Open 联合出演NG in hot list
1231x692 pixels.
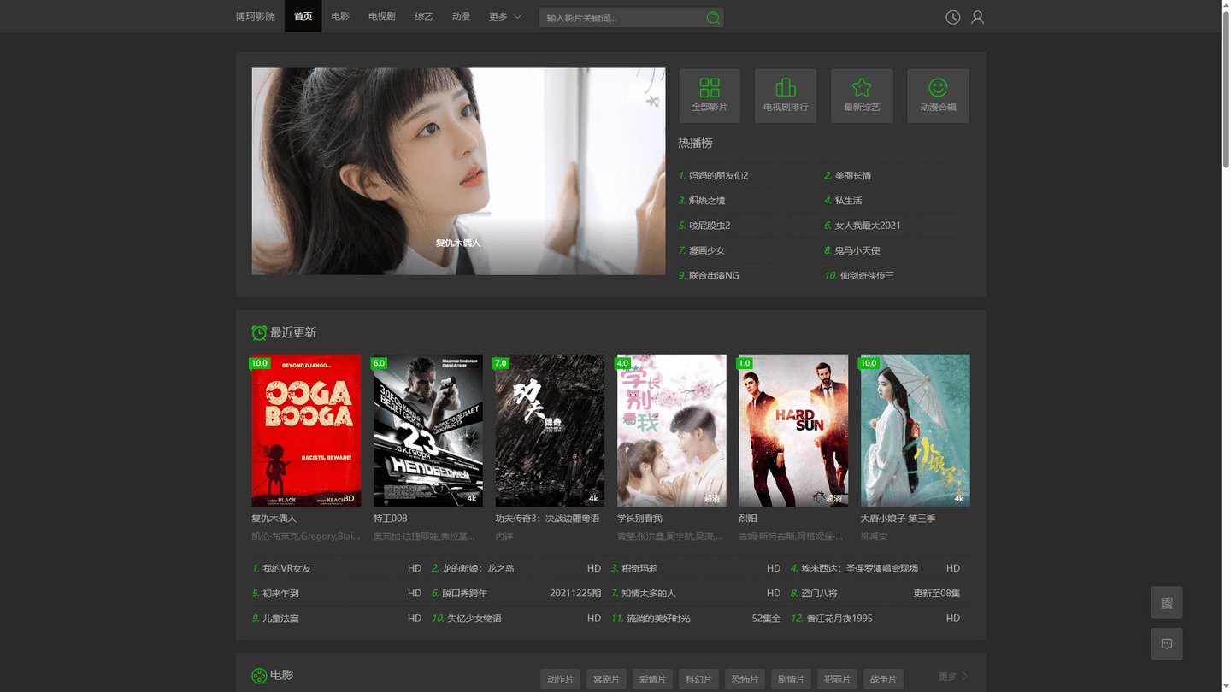714,275
